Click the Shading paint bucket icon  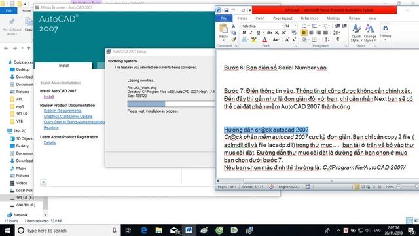coord(304,39)
